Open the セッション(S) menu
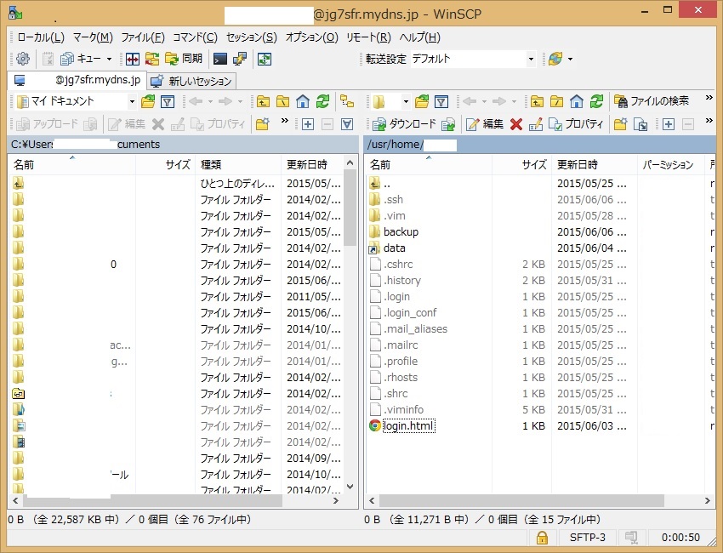723x553 pixels. point(251,37)
